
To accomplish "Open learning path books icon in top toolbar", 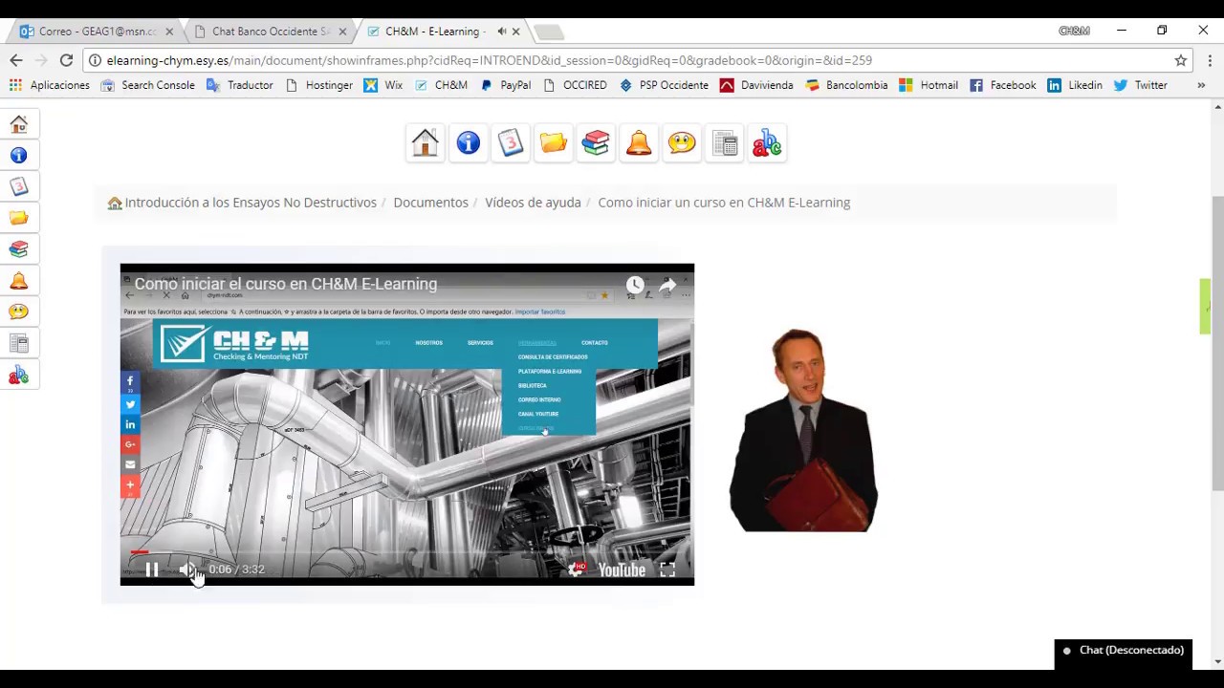I will tap(596, 143).
